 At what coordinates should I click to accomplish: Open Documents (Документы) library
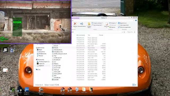[x=41, y=52]
